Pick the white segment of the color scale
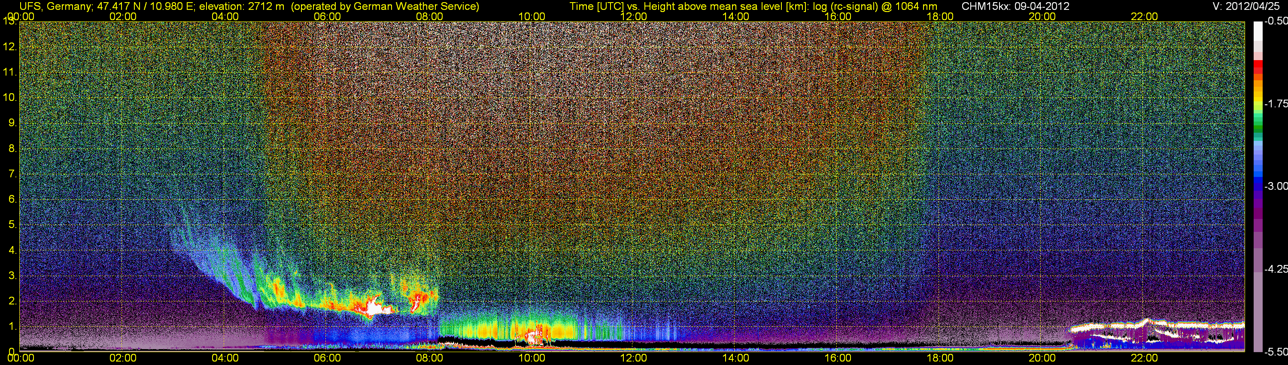 point(1258,31)
